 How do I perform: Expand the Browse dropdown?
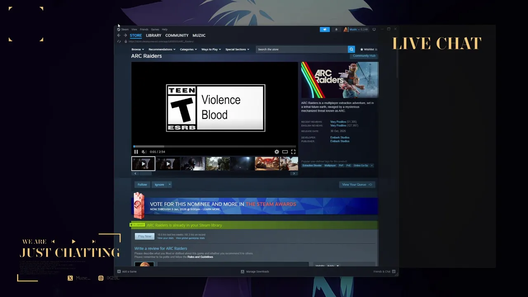[x=138, y=49]
